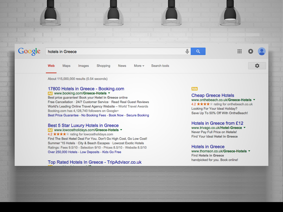Click star rating for onthebeach.co.uk

[x=205, y=104]
